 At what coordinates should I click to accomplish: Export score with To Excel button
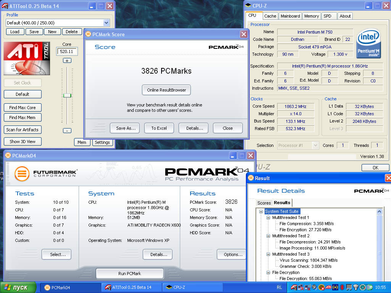coord(159,128)
